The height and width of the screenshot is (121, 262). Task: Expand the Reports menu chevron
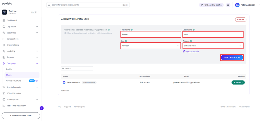click(37, 57)
